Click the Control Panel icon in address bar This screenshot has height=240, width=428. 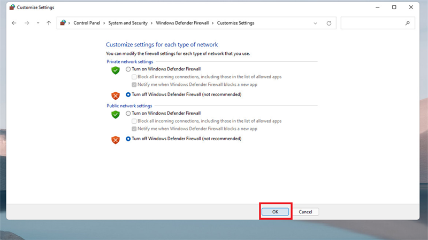63,22
